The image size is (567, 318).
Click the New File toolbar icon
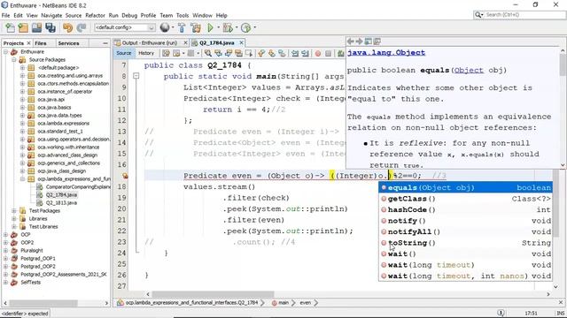[10, 27]
